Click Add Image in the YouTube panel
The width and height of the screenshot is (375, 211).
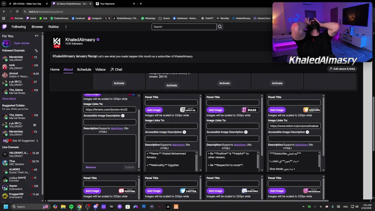(92, 191)
